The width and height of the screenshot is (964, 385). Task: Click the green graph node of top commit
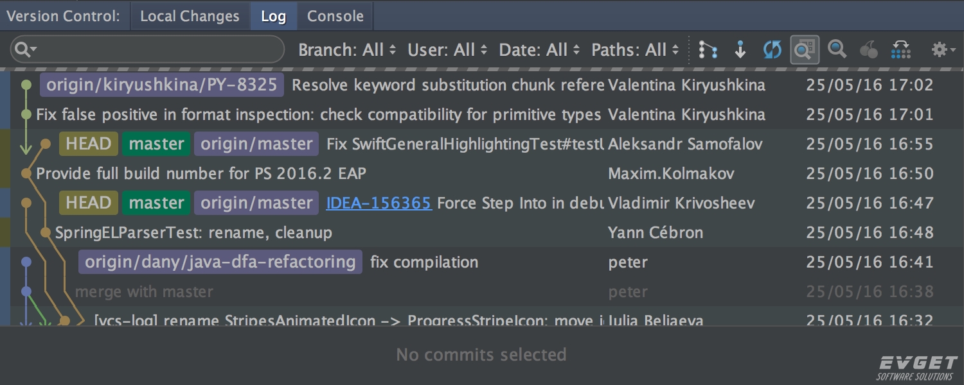[26, 85]
